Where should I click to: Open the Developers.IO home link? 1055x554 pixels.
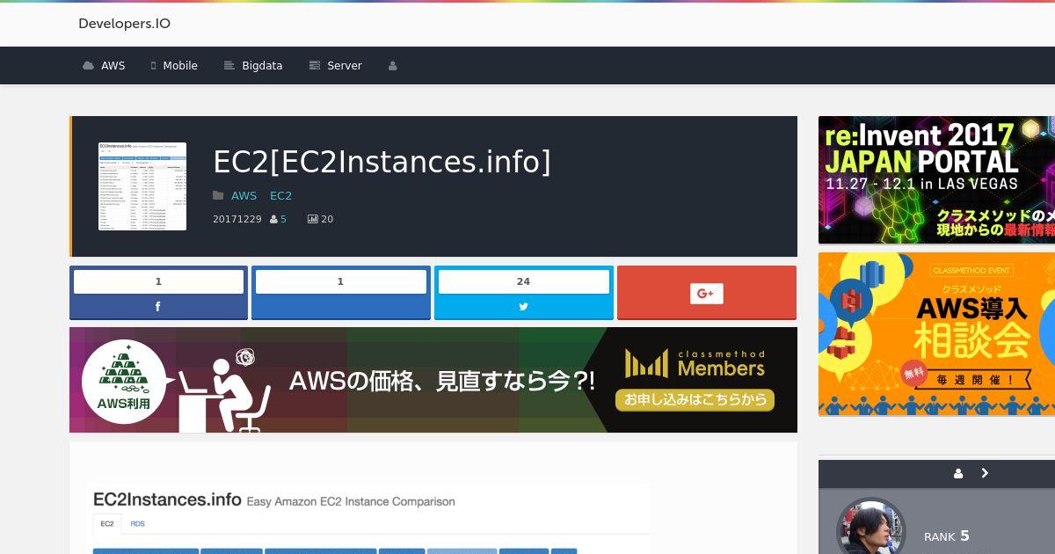[124, 24]
